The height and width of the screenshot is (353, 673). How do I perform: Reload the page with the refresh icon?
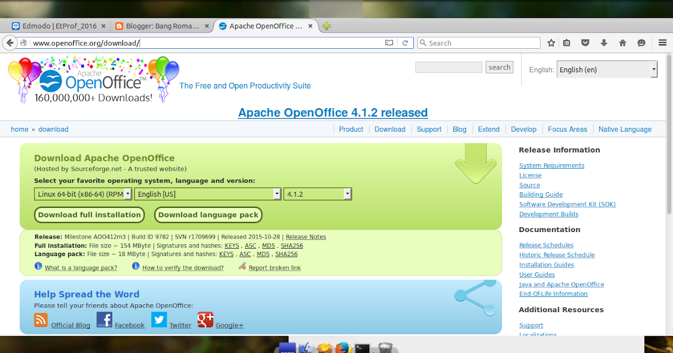pos(405,43)
